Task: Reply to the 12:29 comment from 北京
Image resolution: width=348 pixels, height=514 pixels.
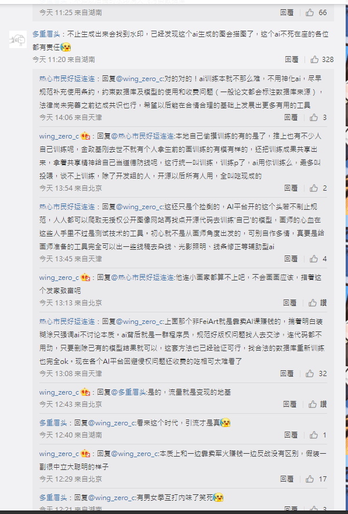Action: pos(287,479)
